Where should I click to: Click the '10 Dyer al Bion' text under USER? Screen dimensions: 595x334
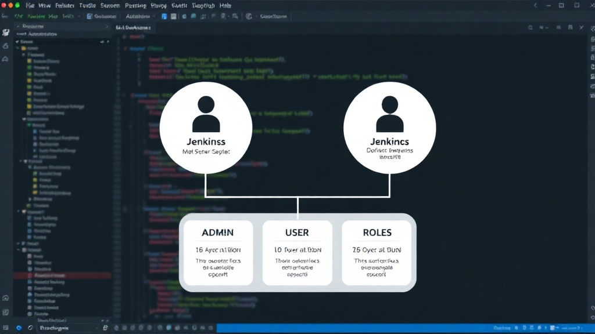click(x=297, y=250)
